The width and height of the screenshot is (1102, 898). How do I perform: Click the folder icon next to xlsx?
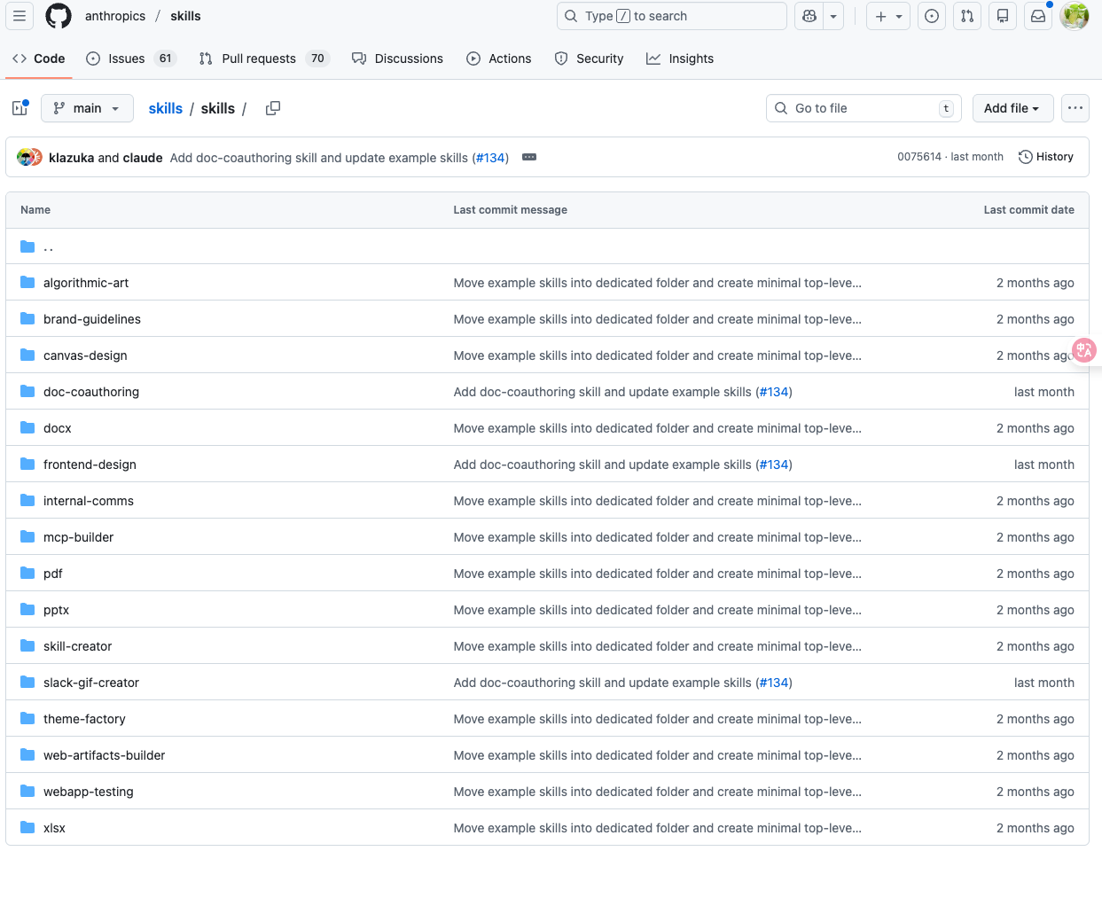coord(27,827)
